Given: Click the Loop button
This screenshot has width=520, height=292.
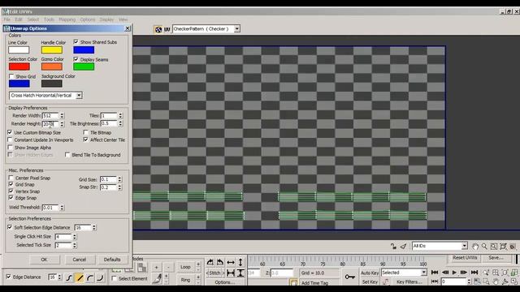Looking at the screenshot, I should pyautogui.click(x=185, y=267).
